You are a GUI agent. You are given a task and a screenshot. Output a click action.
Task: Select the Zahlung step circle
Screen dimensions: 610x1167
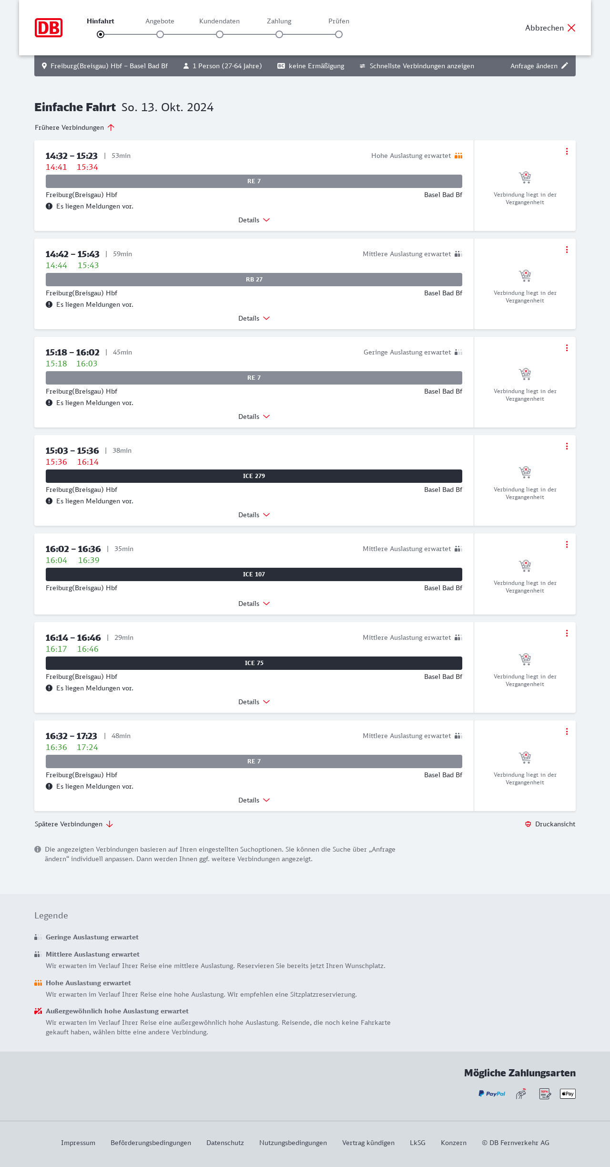279,34
